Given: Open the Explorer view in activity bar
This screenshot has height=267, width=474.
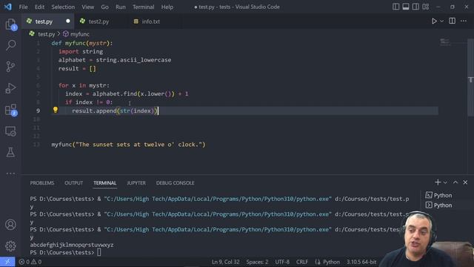Looking at the screenshot, I should tap(10, 24).
